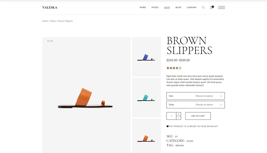Screen dimensions: 267x153
Task: Select the blue slipper thumbnail
Action: point(146,57)
